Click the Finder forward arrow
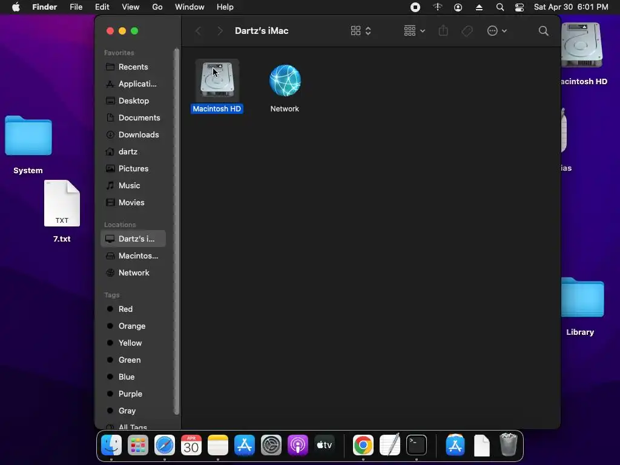The image size is (620, 465). click(220, 31)
